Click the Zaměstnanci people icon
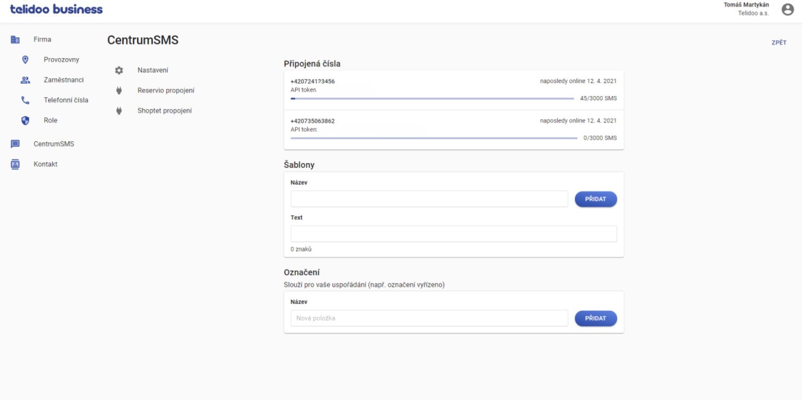The width and height of the screenshot is (802, 400). point(25,80)
